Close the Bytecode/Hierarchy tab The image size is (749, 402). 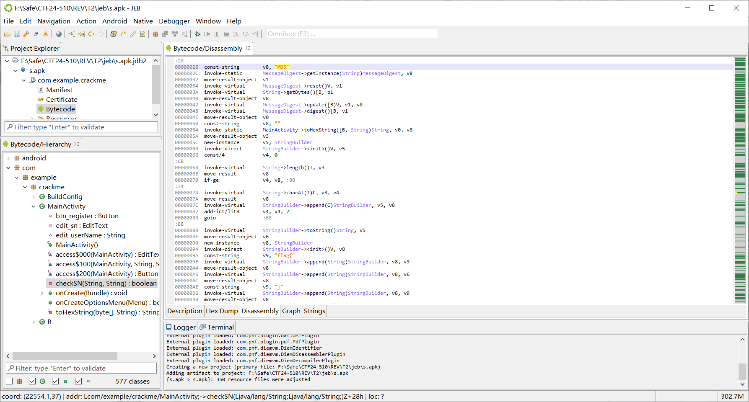(x=77, y=144)
